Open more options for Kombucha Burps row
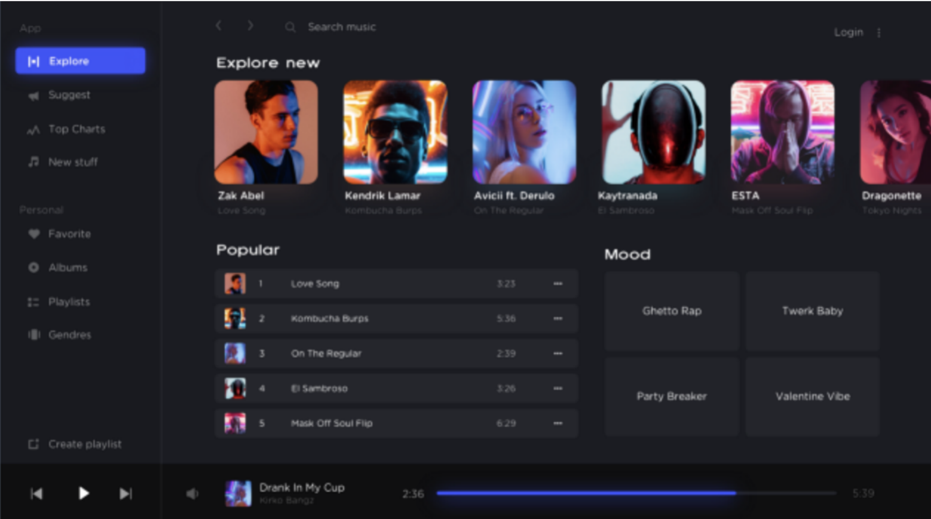The image size is (931, 519). tap(558, 319)
